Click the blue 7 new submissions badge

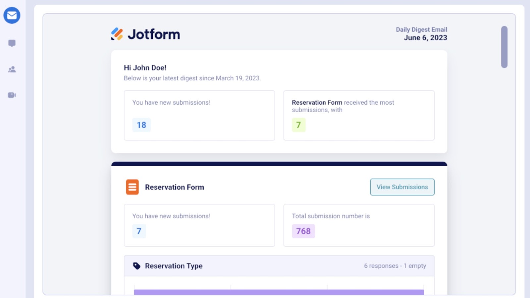(x=139, y=231)
